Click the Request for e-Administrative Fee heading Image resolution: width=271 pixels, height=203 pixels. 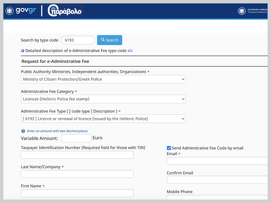(x=55, y=62)
